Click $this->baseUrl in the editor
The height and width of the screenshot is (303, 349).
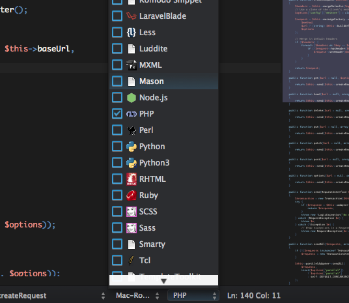coord(37,49)
